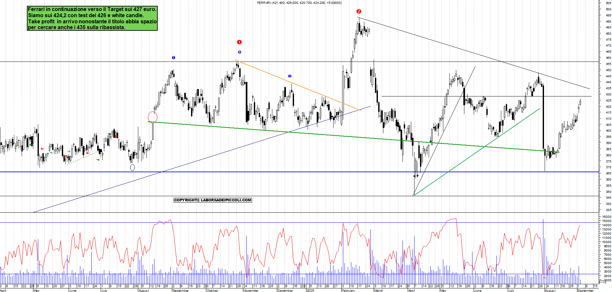Click the 2000 volume level on the axis
Image resolution: width=612 pixels, height=292 pixels.
pyautogui.click(x=607, y=276)
